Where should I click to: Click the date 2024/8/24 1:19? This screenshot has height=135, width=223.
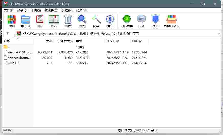click(117, 52)
